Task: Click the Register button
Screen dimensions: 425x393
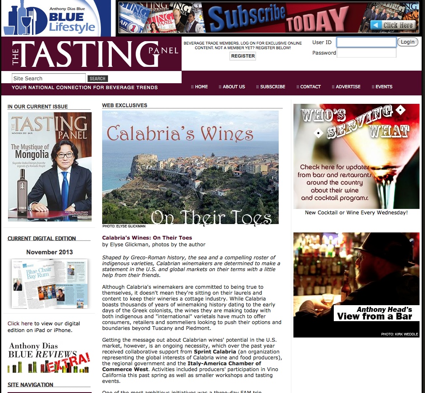Action: (243, 56)
